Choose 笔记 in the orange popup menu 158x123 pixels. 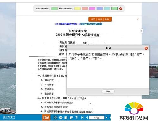pyautogui.click(x=93, y=19)
